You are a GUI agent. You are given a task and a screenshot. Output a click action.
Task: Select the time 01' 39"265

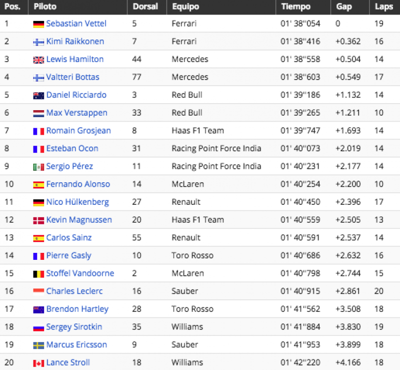(x=300, y=113)
